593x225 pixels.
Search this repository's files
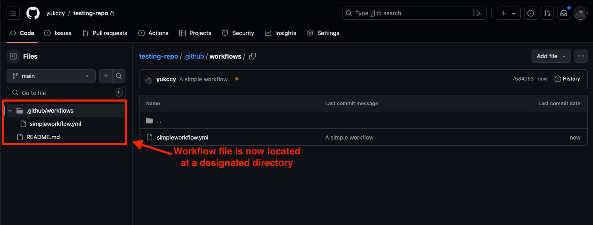point(119,76)
